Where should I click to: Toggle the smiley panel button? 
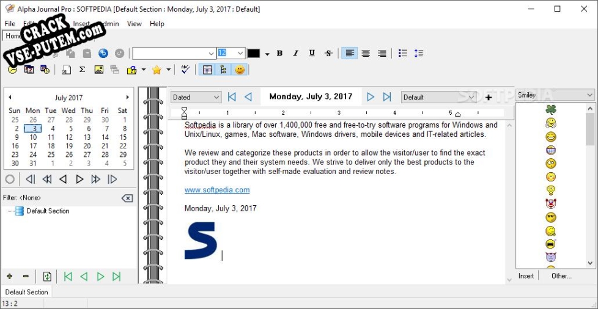click(x=240, y=70)
